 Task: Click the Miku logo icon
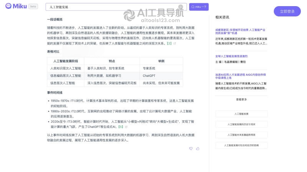(x=8, y=6)
